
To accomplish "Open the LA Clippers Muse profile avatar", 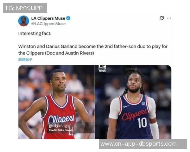I will click(24, 21).
